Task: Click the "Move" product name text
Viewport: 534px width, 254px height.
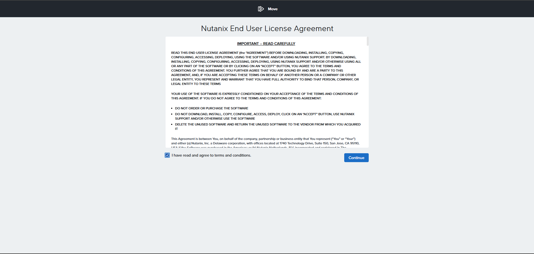Action: coord(273,9)
